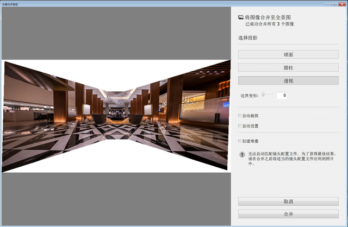Pick the 透视 projection mode
The height and width of the screenshot is (227, 348).
[288, 80]
